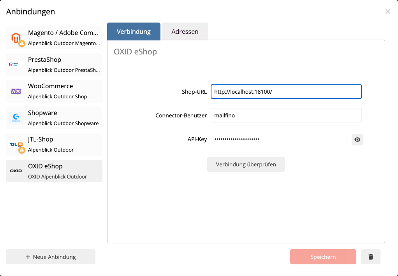
Task: Click the 'Connector-Benutzer' field label
Action: click(x=181, y=115)
